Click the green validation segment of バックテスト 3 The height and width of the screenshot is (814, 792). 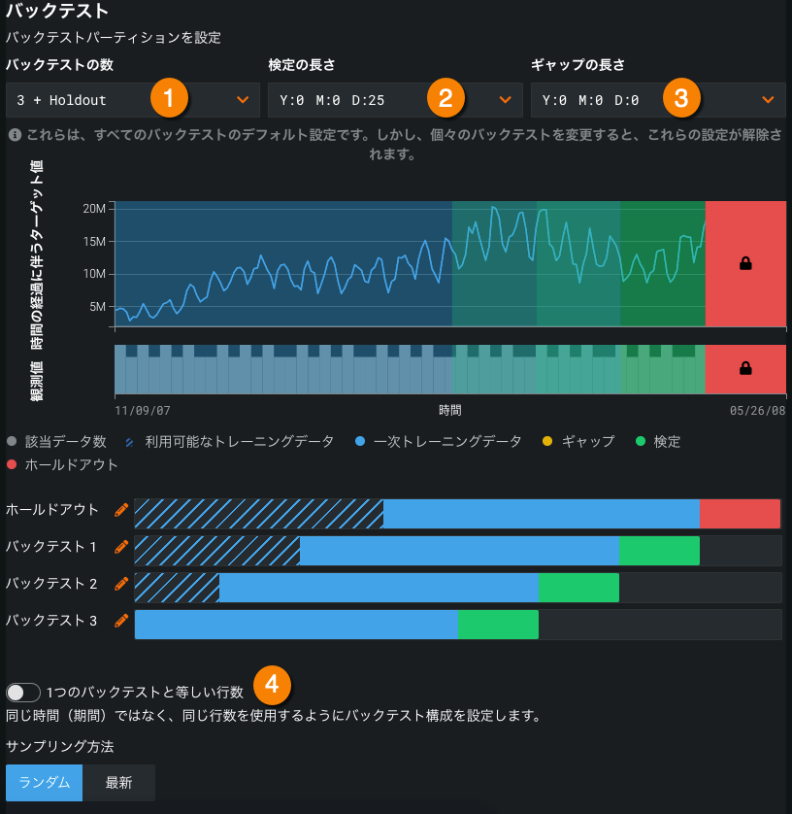pyautogui.click(x=498, y=625)
